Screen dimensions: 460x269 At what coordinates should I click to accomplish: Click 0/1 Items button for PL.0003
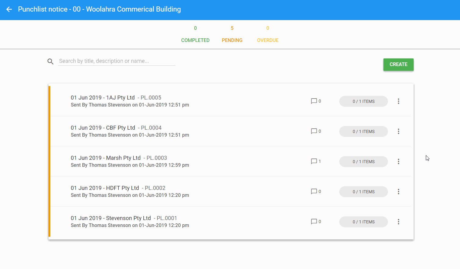[364, 162]
